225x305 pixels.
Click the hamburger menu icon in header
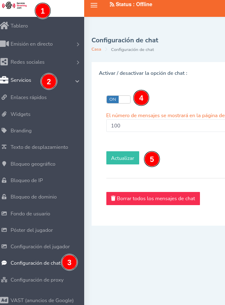point(94,5)
